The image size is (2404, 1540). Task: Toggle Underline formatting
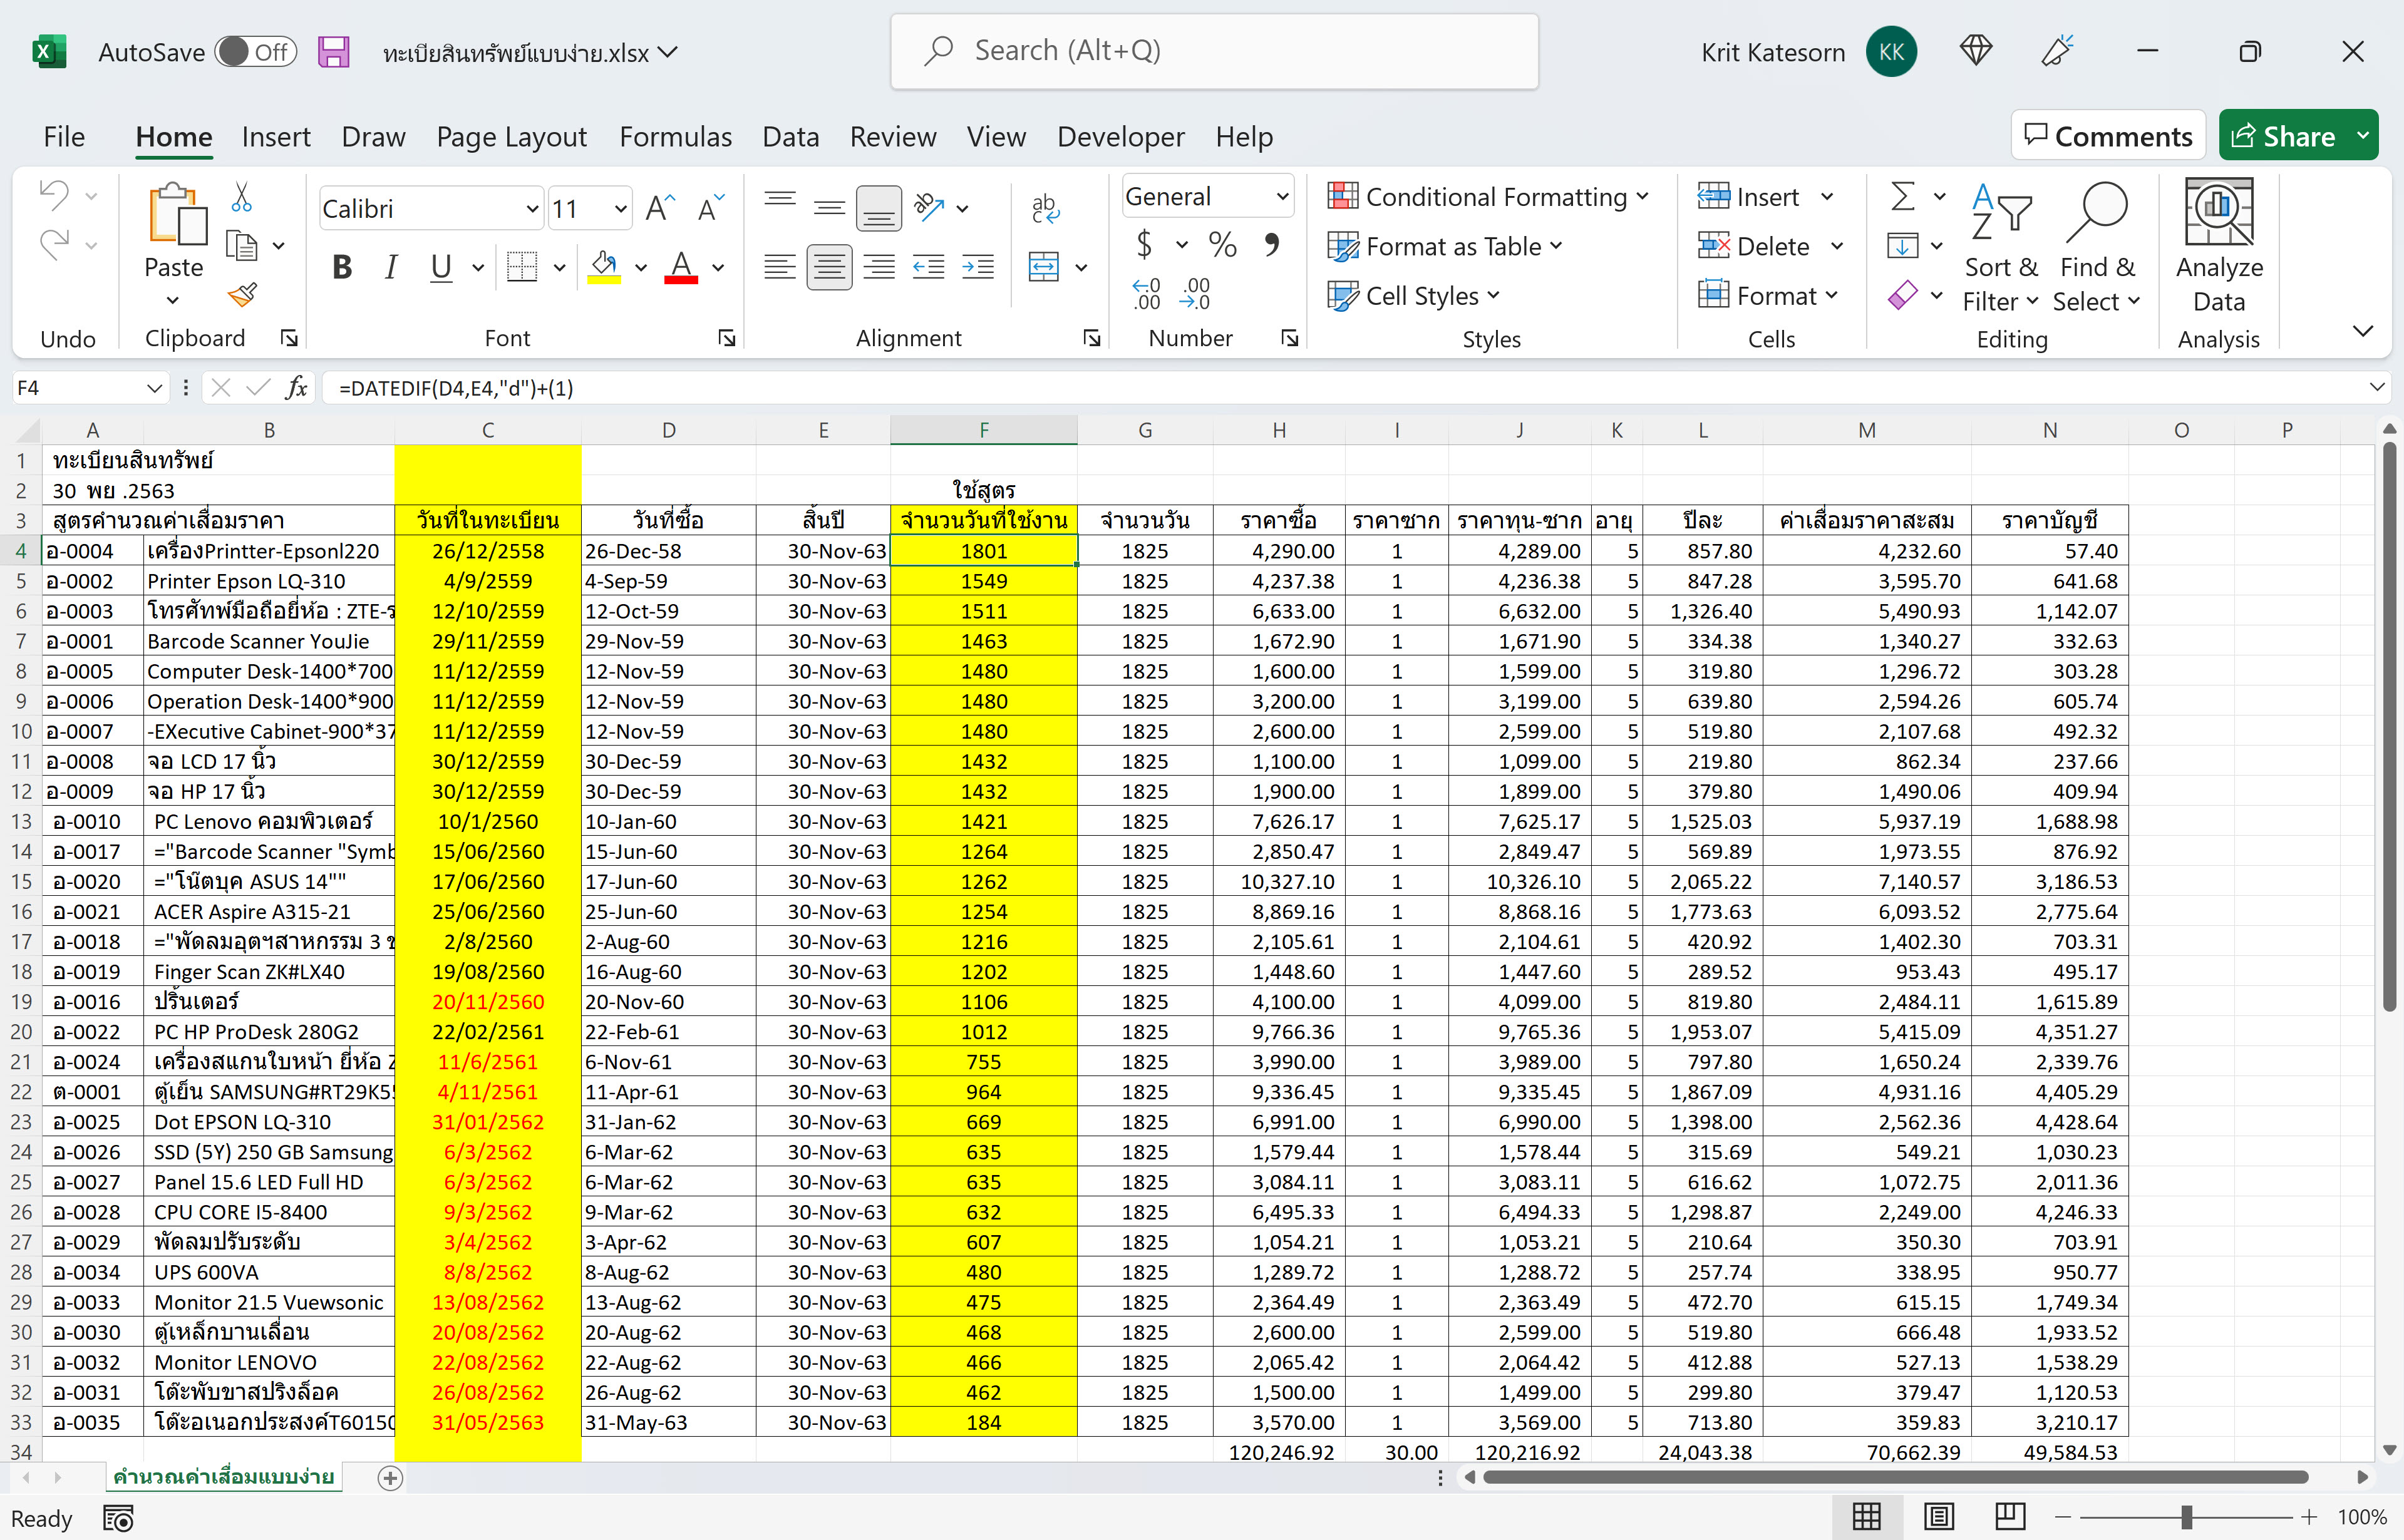(441, 267)
